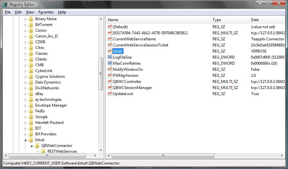Sort values by the Name column header
Image resolution: width=288 pixels, height=169 pixels.
click(158, 20)
